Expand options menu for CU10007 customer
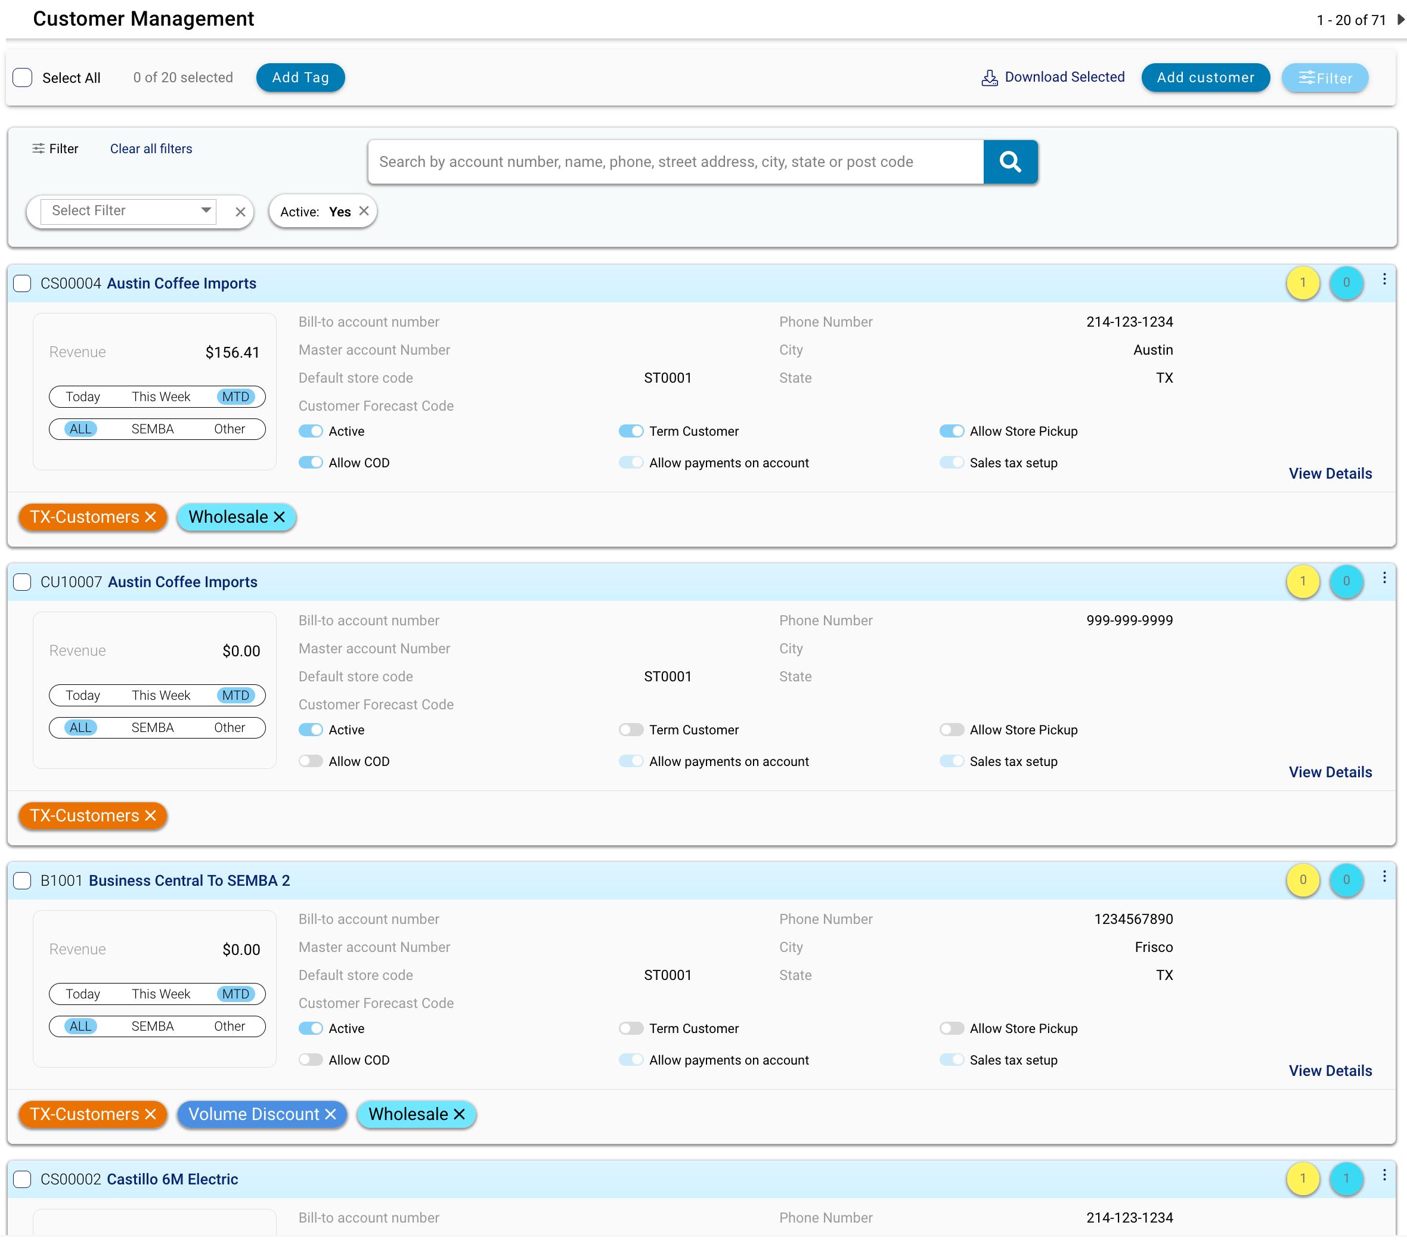 [x=1384, y=578]
